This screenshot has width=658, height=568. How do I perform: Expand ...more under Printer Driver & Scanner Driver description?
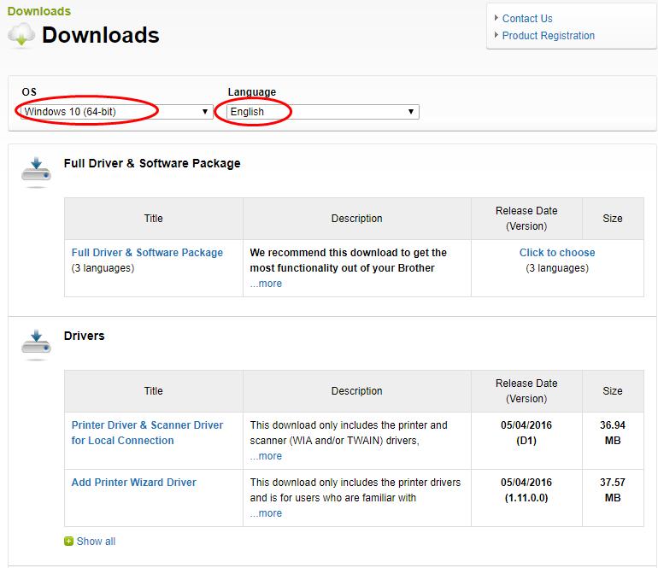click(266, 456)
